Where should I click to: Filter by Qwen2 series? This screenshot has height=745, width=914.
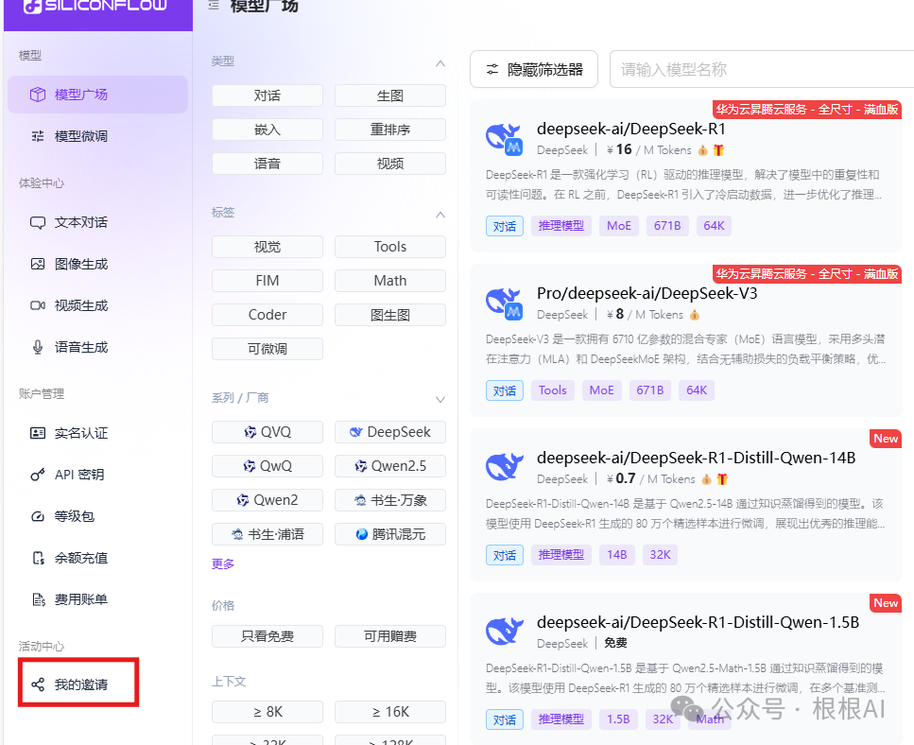(x=267, y=499)
